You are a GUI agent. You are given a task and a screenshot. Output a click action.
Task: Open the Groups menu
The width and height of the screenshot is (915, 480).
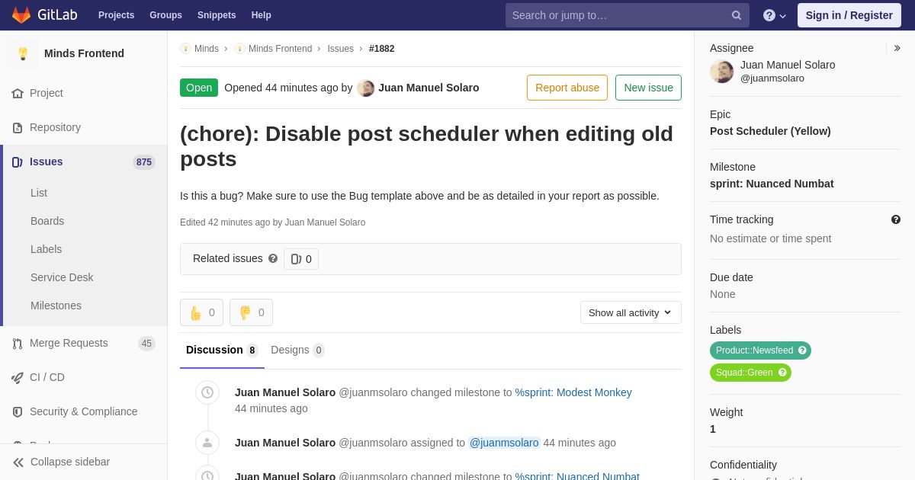point(165,15)
